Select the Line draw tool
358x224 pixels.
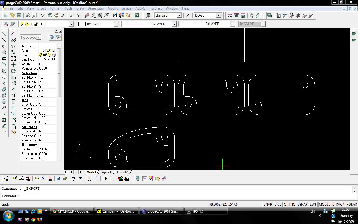coord(4,34)
